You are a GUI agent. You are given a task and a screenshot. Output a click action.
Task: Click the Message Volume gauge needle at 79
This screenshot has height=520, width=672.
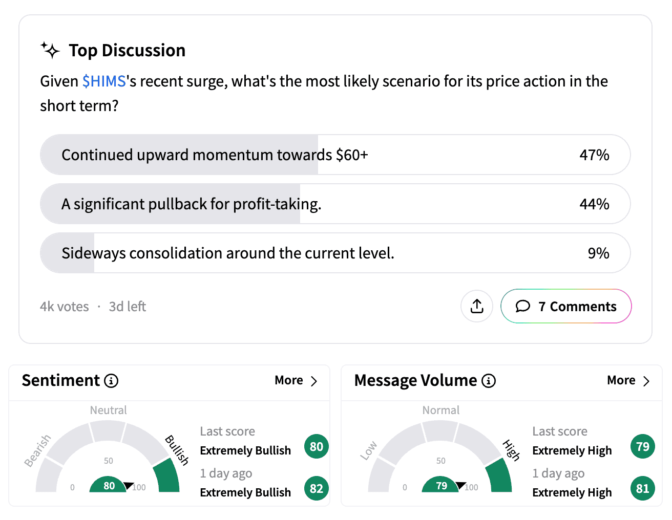click(x=461, y=485)
